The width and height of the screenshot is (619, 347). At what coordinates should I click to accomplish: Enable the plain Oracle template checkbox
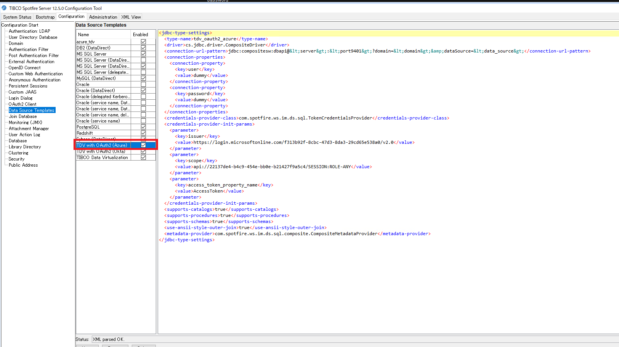tap(143, 84)
